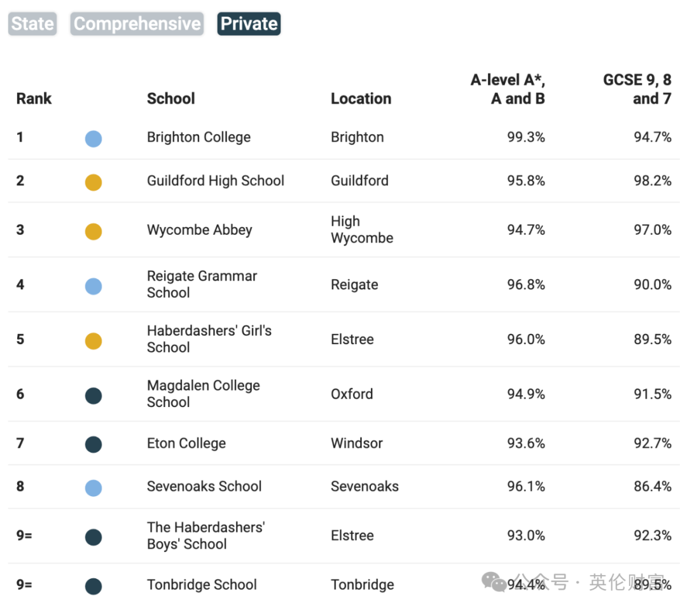This screenshot has height=610, width=687.
Task: Switch to the Comprehensive tab
Action: click(137, 24)
